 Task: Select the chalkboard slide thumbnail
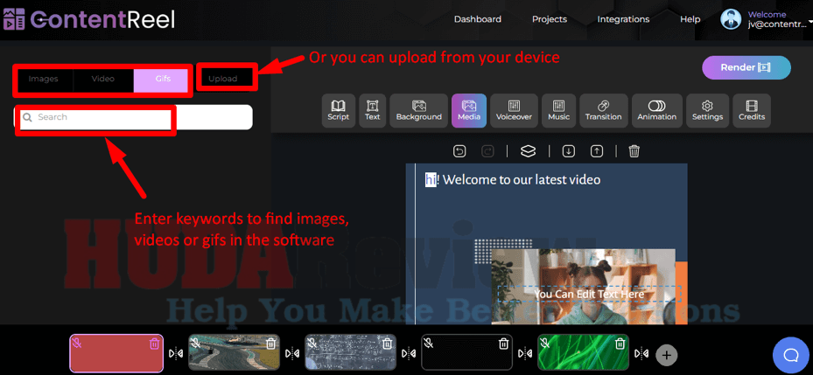click(351, 352)
